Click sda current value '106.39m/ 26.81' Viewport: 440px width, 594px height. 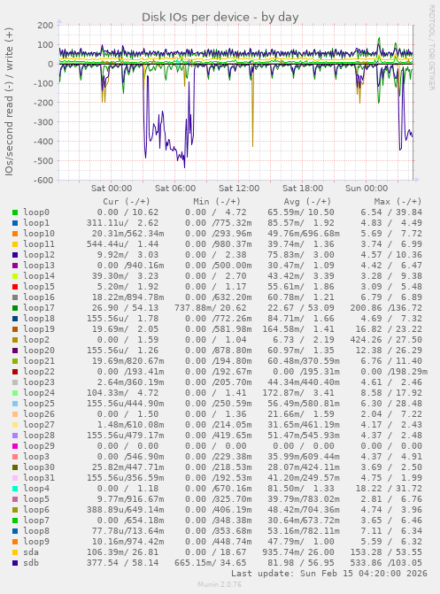[122, 552]
